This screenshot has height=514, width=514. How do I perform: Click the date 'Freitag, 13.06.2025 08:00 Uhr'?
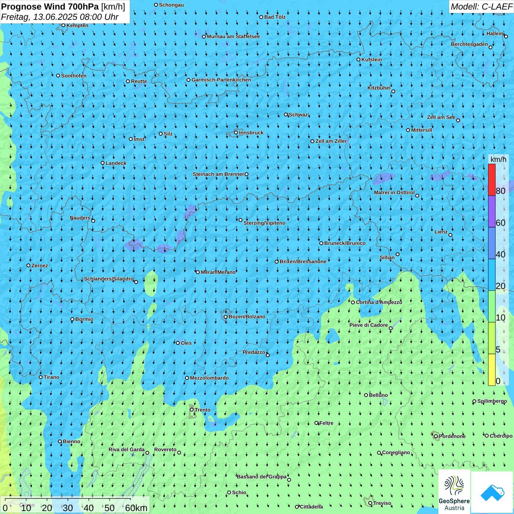pyautogui.click(x=60, y=17)
